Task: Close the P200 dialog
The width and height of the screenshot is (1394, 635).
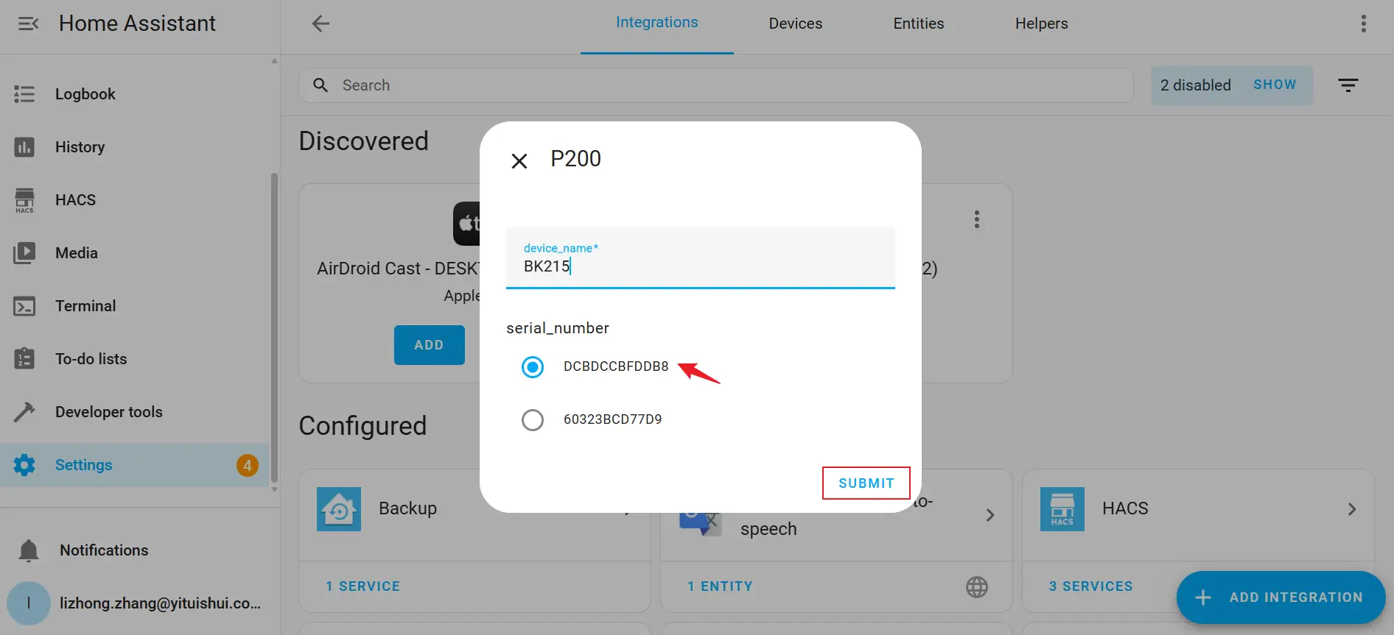Action: point(519,160)
